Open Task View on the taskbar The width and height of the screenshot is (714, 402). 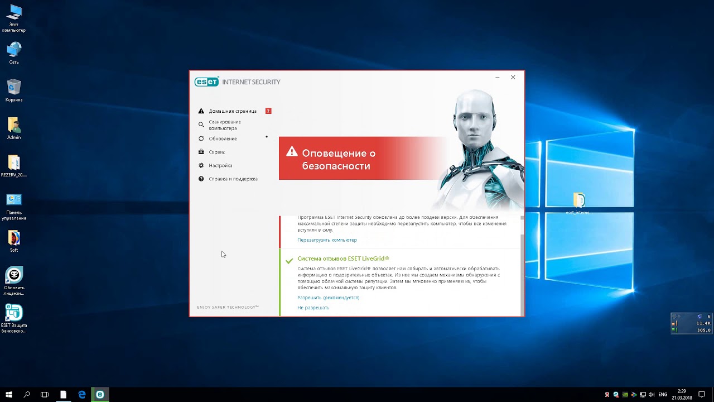[x=45, y=395]
